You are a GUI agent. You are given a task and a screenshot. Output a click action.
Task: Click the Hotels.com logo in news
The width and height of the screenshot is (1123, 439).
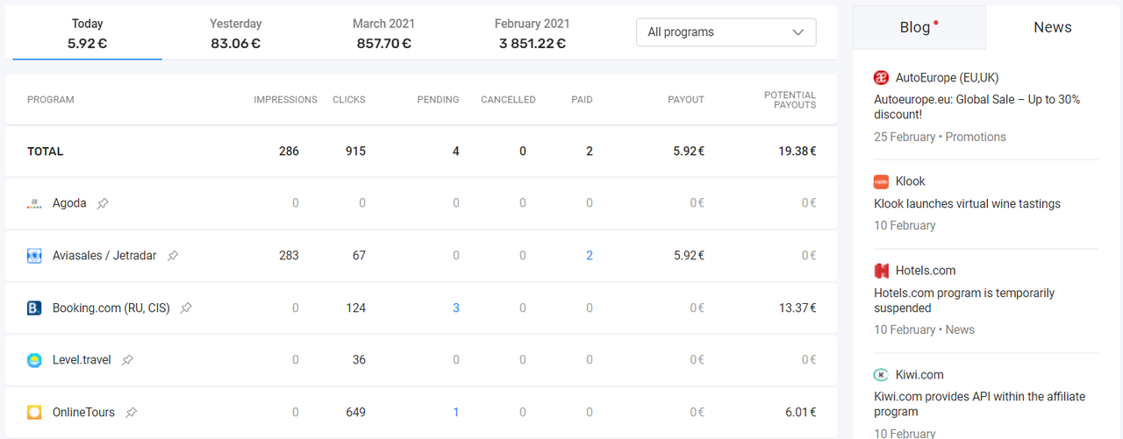coord(882,271)
